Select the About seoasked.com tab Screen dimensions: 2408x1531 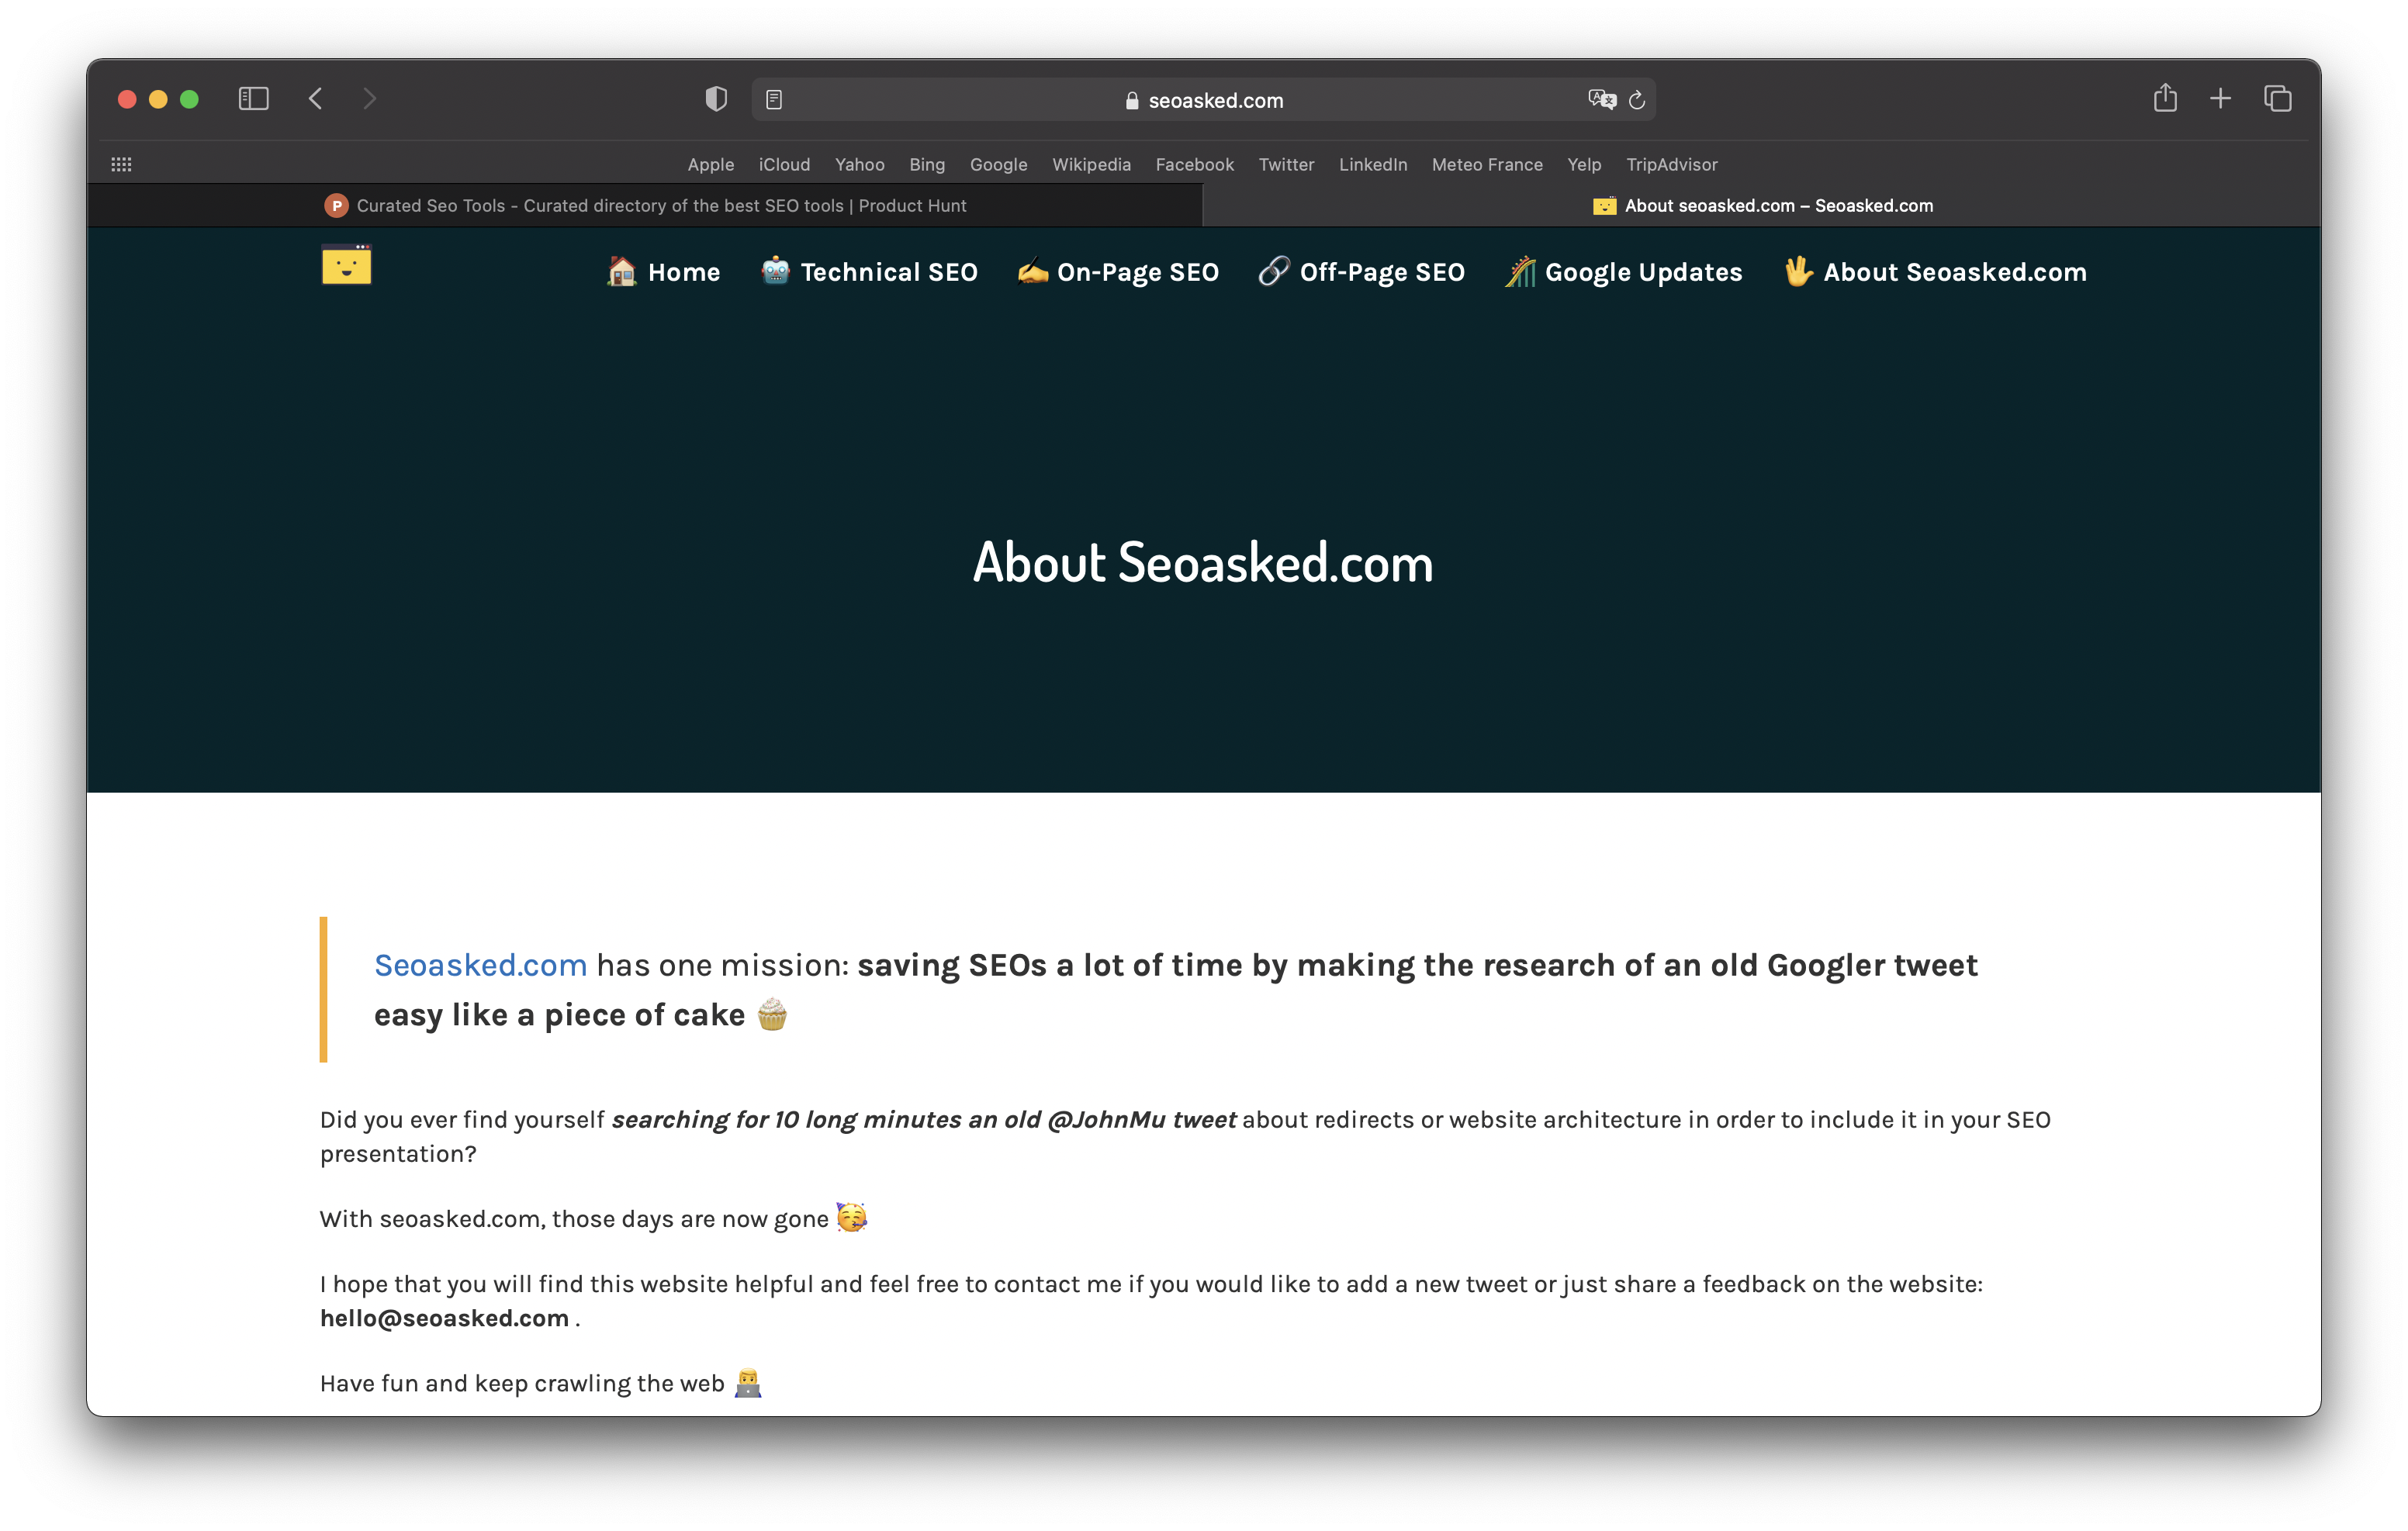point(1762,206)
